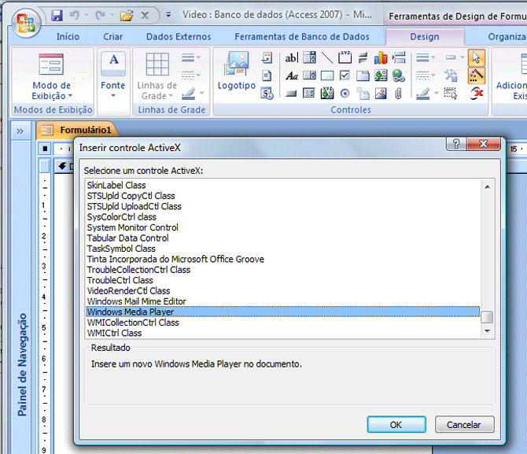Select the Text Box (ab|) control
The width and height of the screenshot is (527, 454).
pyautogui.click(x=291, y=58)
